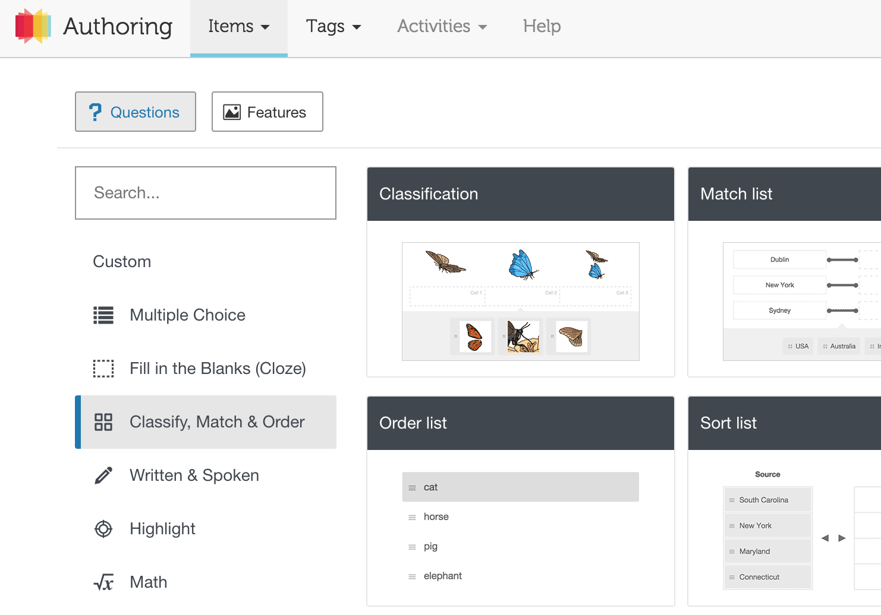This screenshot has width=881, height=615.
Task: Click the Highlight target icon
Action: coord(103,529)
